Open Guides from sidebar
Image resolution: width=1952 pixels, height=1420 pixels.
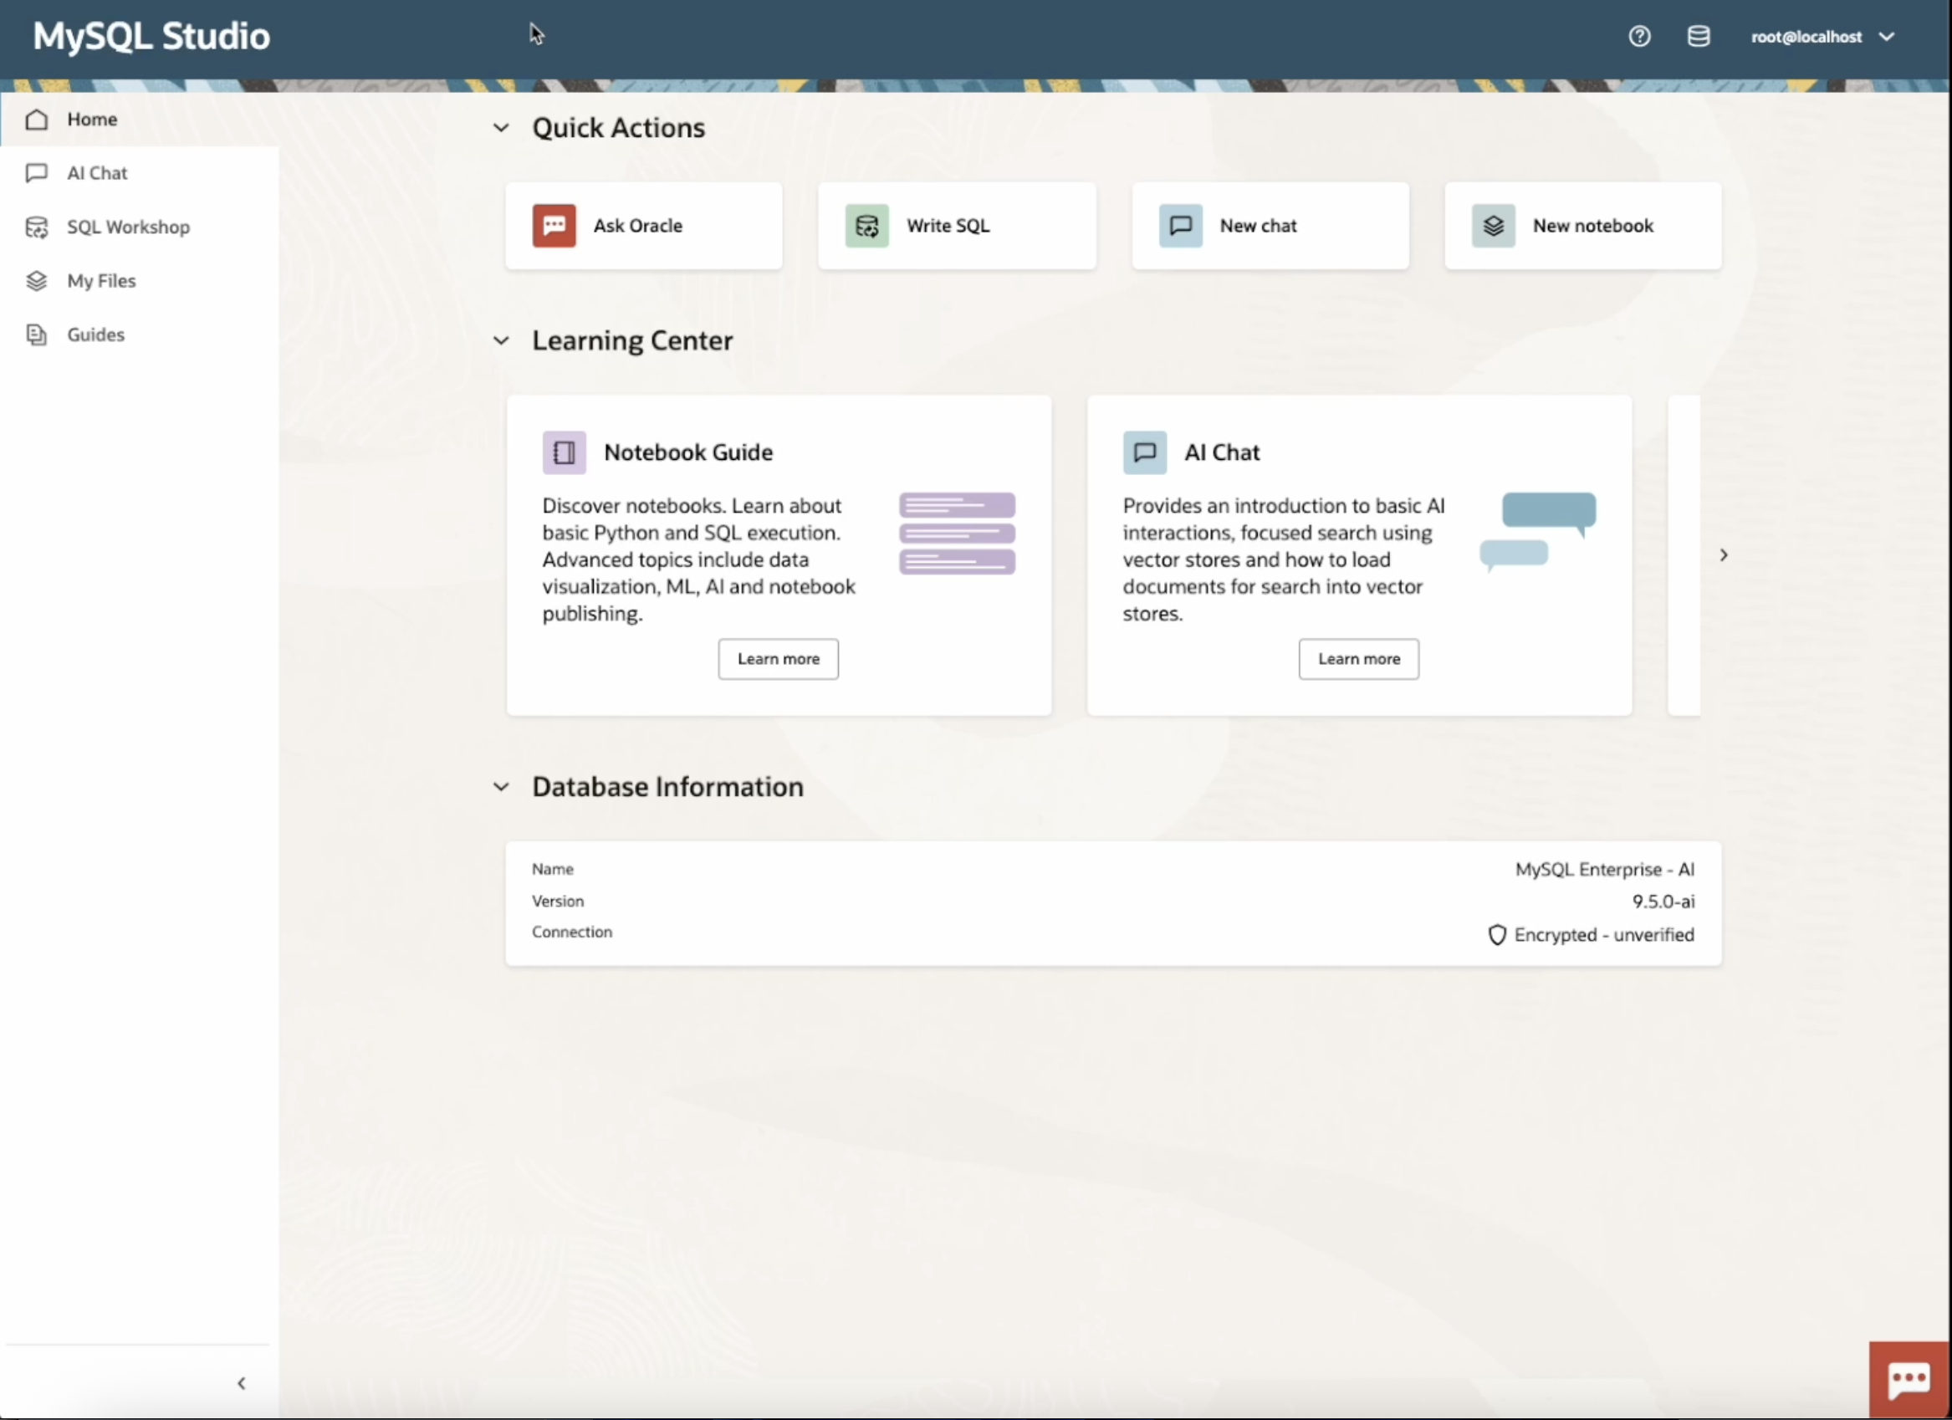[x=95, y=335]
